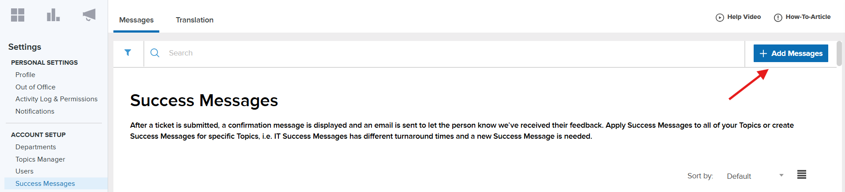Image resolution: width=845 pixels, height=192 pixels.
Task: Click the Add Messages button
Action: (x=791, y=53)
